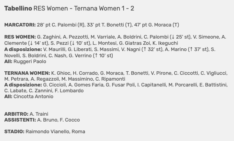This screenshot has width=234, height=141.
Task: Click the down arrow next to 14' st
Action: coord(31,43)
